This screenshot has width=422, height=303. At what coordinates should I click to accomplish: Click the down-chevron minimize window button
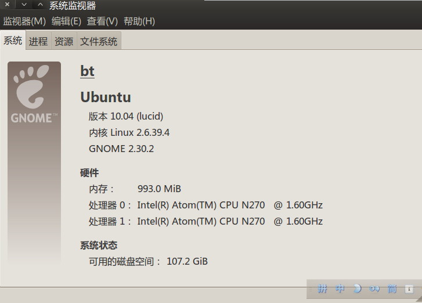(24, 5)
